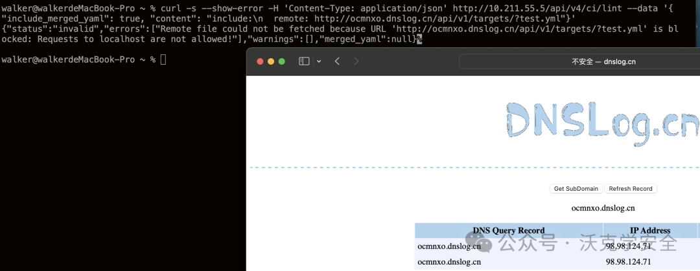Focus the Safari address bar showing dnslog.cn

(579, 61)
